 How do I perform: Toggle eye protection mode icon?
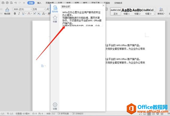pyautogui.click(x=162, y=114)
